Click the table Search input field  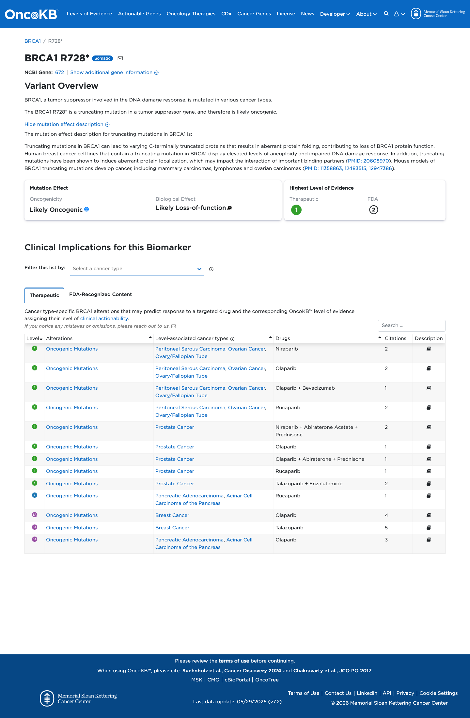[412, 325]
